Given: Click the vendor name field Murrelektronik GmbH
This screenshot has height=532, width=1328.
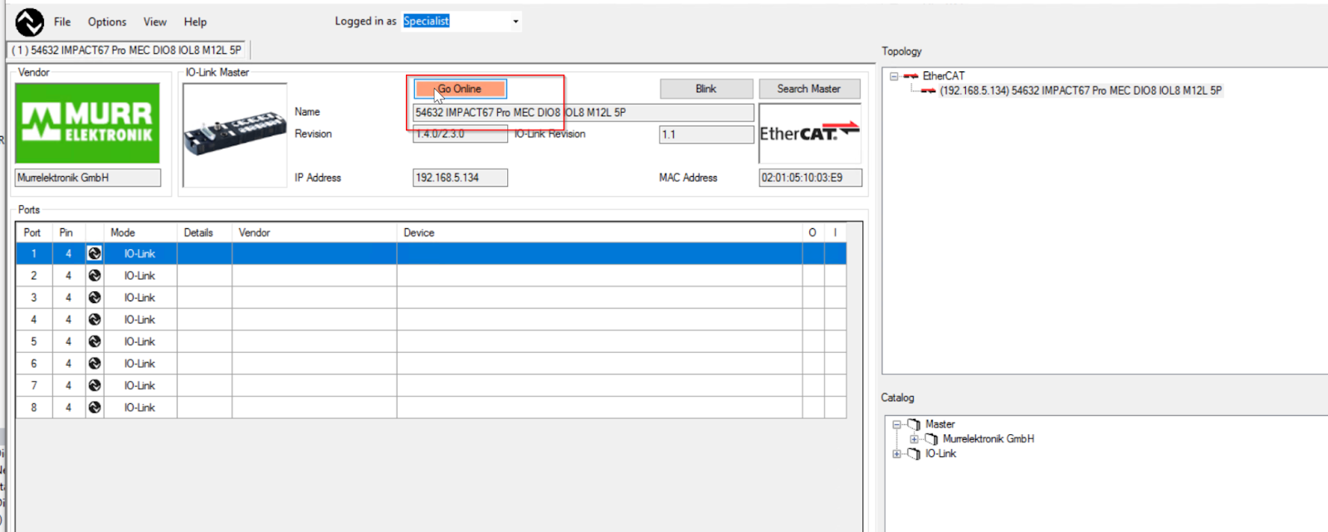Looking at the screenshot, I should pyautogui.click(x=88, y=178).
